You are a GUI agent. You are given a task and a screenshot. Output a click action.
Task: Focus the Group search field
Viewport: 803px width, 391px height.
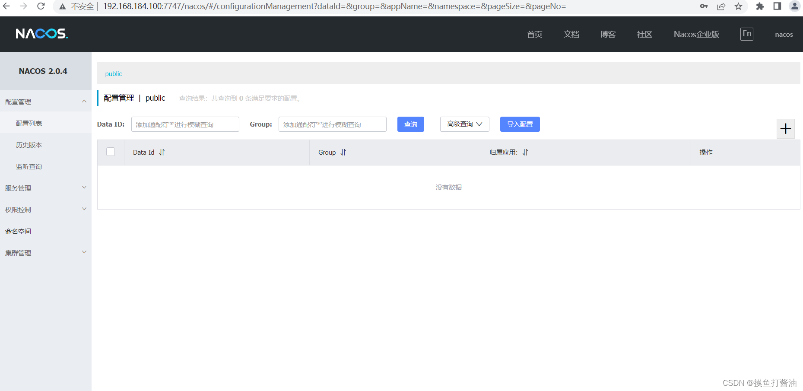332,124
